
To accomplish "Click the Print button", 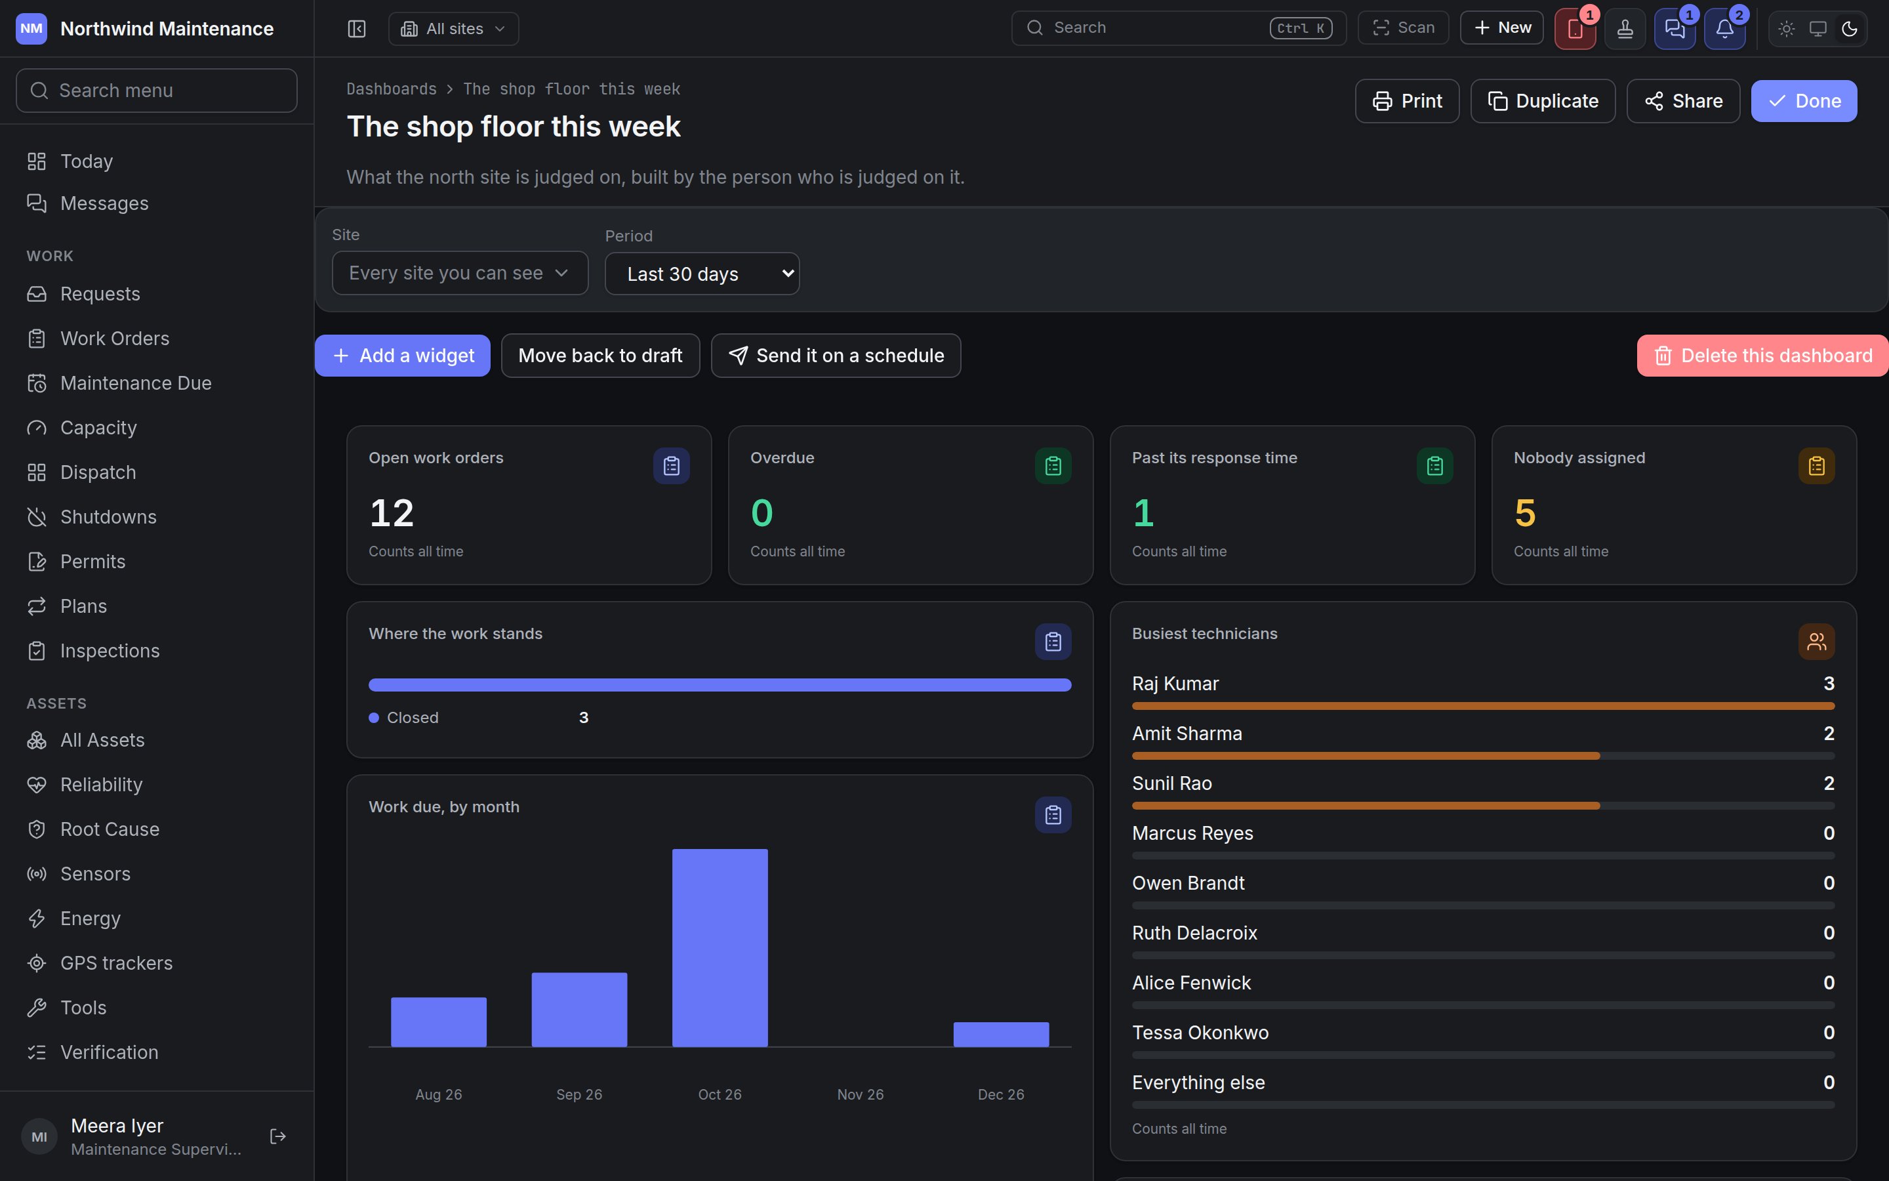I will pyautogui.click(x=1408, y=102).
